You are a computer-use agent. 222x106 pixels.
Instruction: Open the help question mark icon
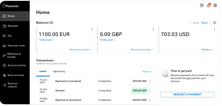pyautogui.click(x=202, y=6)
